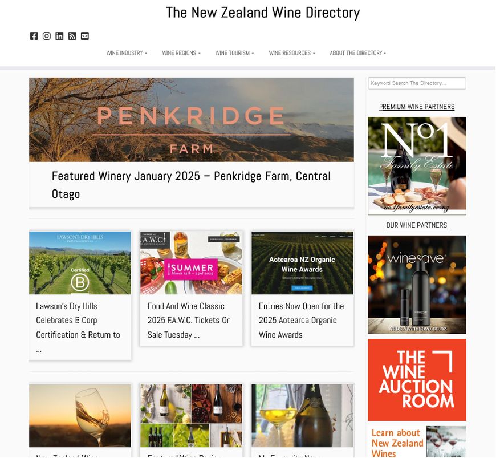
Task: Open the LinkedIn social icon
Action: (x=59, y=36)
